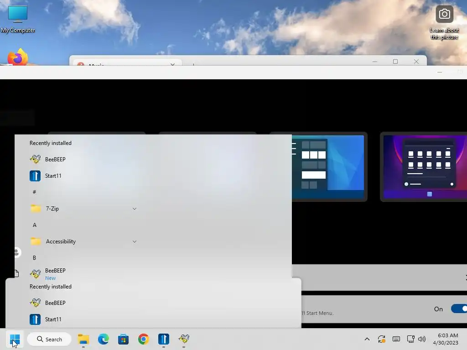Jump to the A letter header
467x350 pixels.
pos(35,225)
